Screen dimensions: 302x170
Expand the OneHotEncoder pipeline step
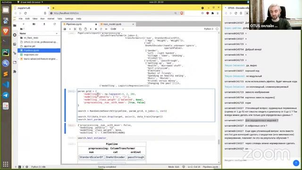(x=115, y=157)
